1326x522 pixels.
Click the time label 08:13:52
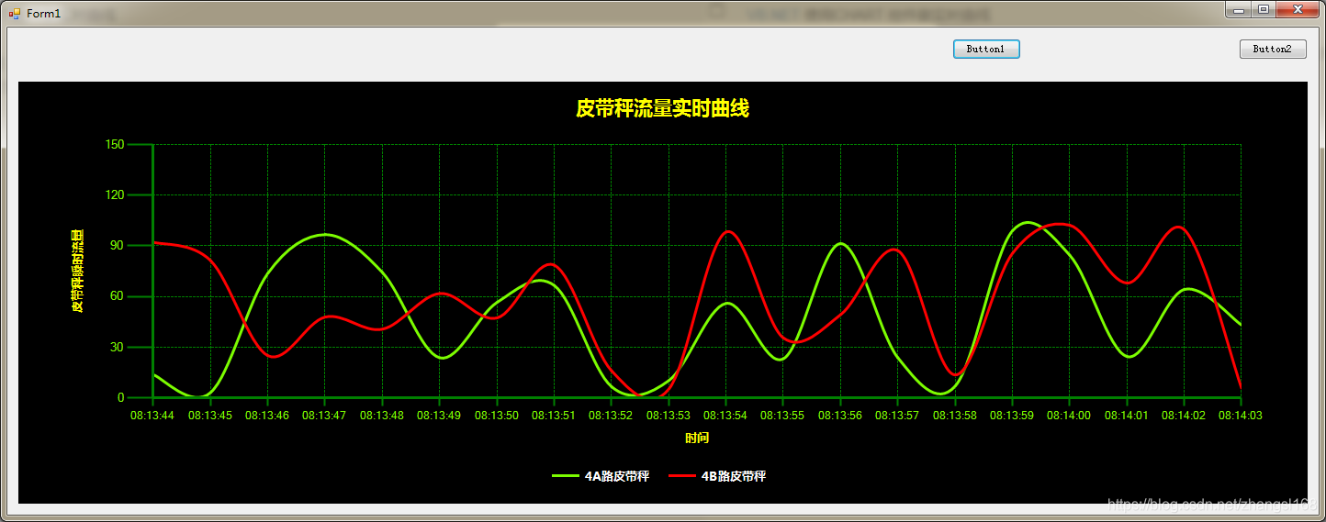click(x=611, y=416)
